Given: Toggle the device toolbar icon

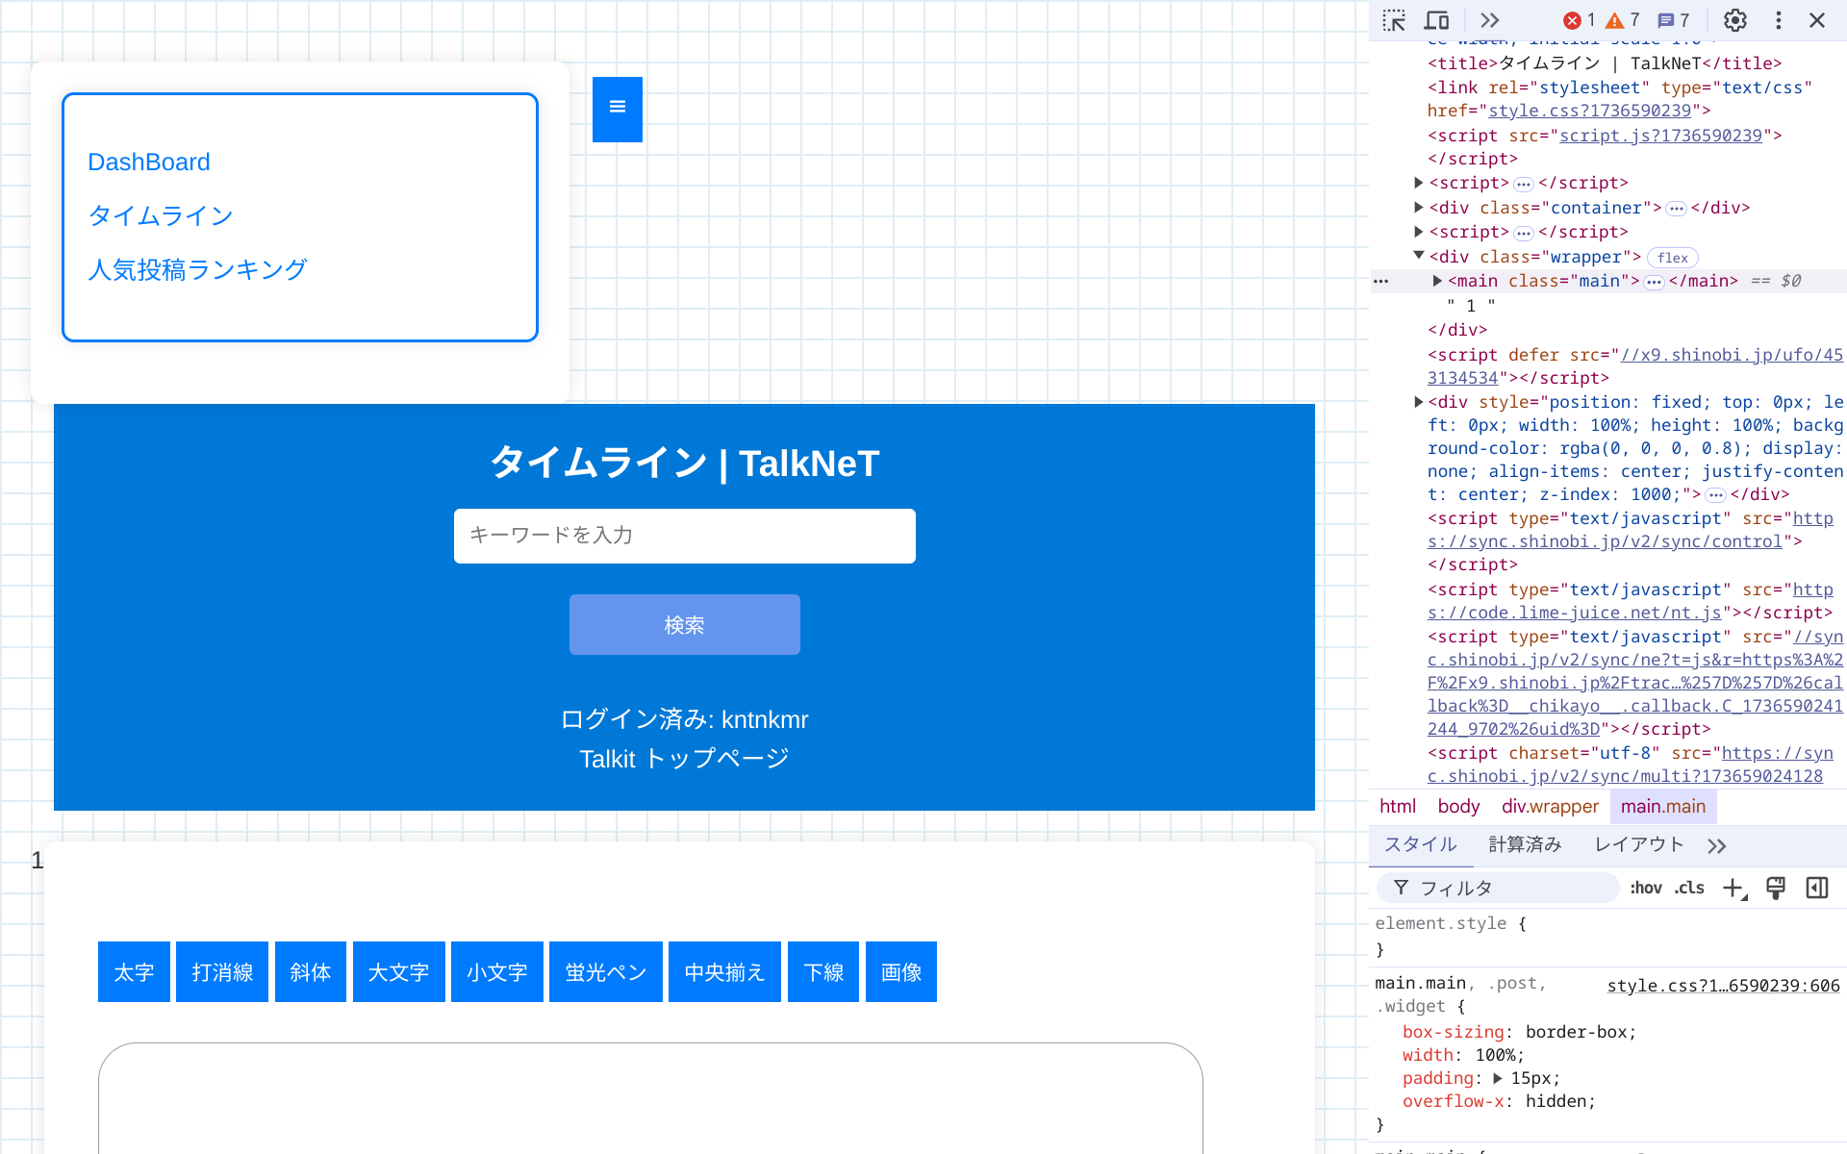Looking at the screenshot, I should [1437, 20].
